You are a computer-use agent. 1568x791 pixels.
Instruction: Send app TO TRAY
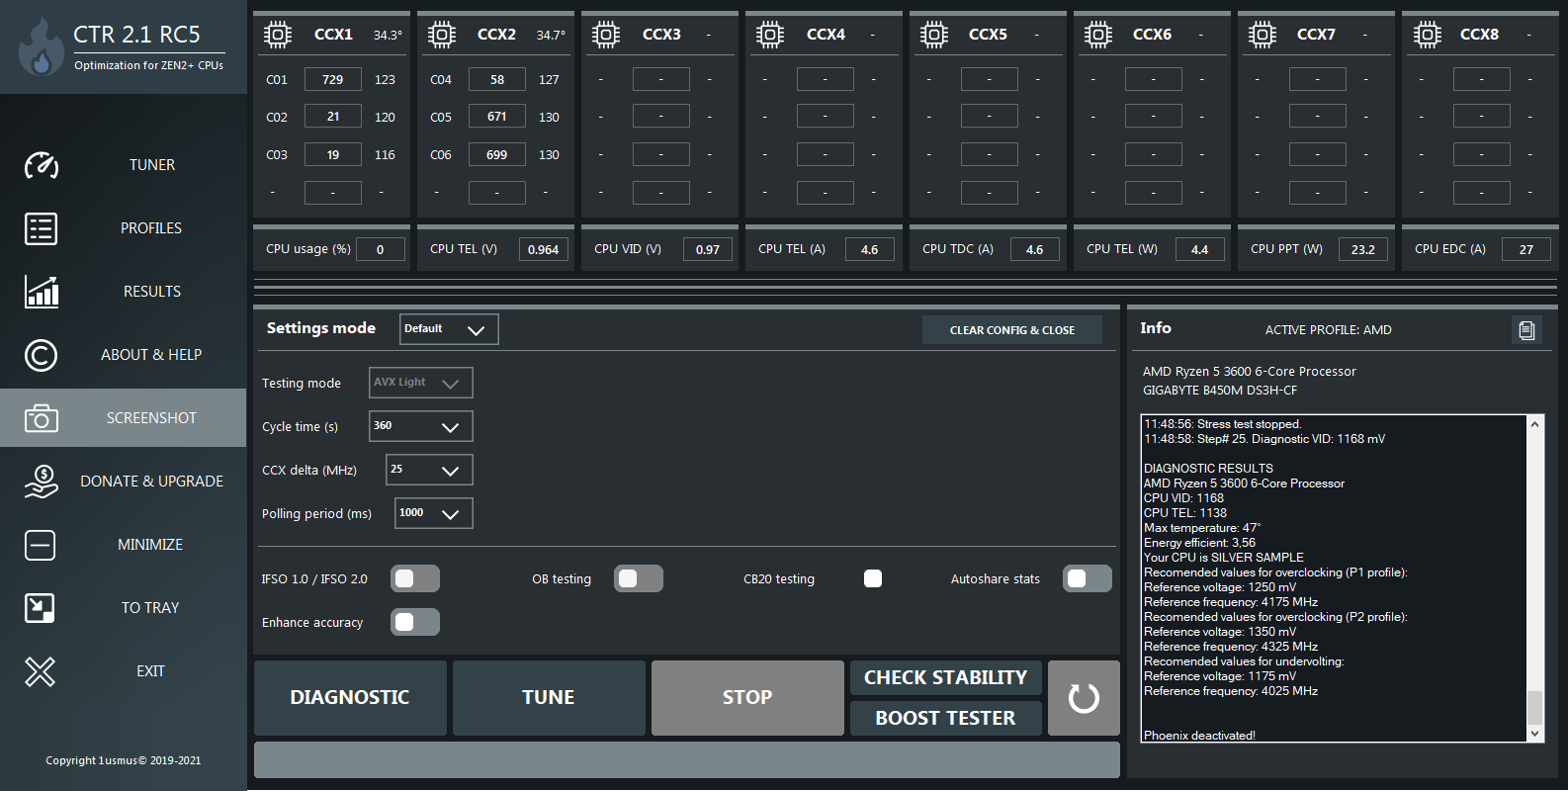150,608
